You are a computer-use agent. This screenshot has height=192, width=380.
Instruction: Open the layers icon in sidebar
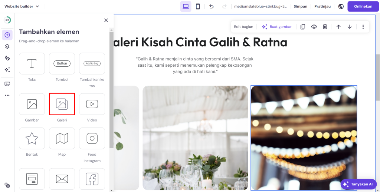click(7, 46)
